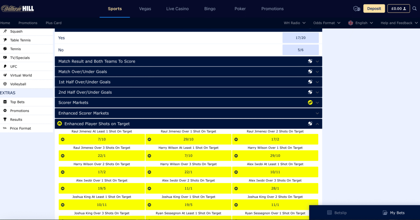The height and width of the screenshot is (220, 420).
Task: Click the Tennis sport icon in sidebar
Action: click(5, 49)
